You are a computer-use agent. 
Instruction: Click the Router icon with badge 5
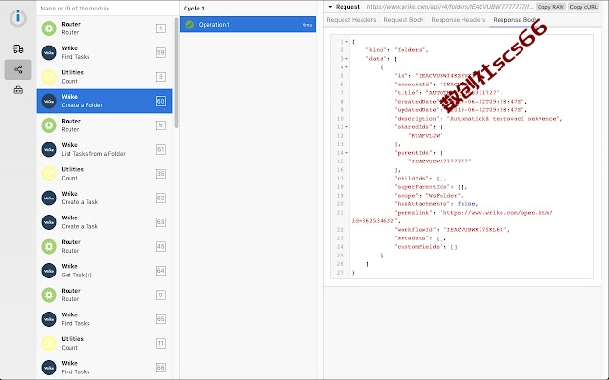(49, 125)
